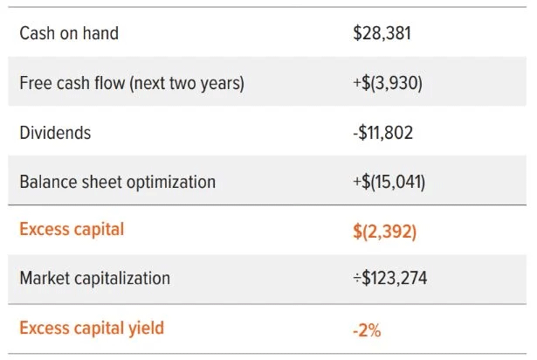Click the word "hand" in the first row
Viewport: 537px width, 360px height.
point(100,34)
